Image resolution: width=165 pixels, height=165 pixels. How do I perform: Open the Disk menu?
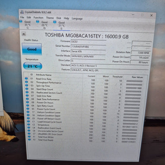[59, 18]
